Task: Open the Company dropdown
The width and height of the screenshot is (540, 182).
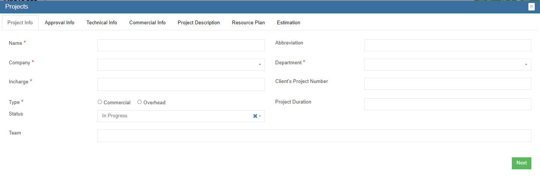Action: pos(181,65)
